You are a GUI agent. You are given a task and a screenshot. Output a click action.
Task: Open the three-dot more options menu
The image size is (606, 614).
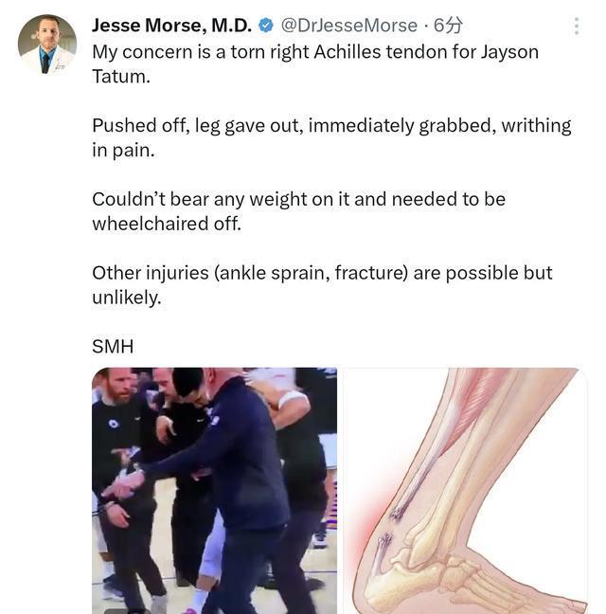577,26
